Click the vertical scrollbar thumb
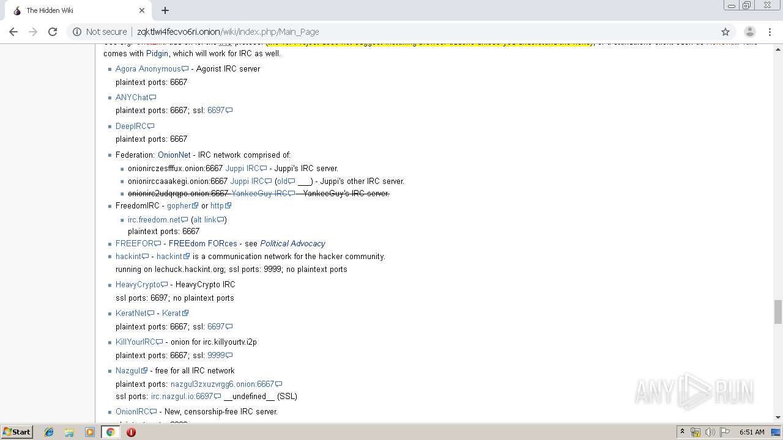 [778, 312]
